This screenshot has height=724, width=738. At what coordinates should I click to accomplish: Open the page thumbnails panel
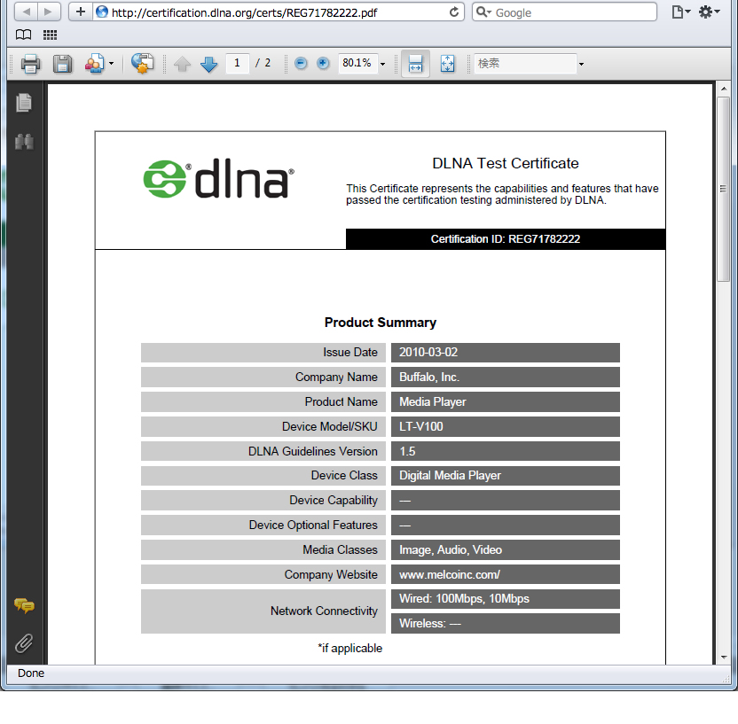click(24, 103)
